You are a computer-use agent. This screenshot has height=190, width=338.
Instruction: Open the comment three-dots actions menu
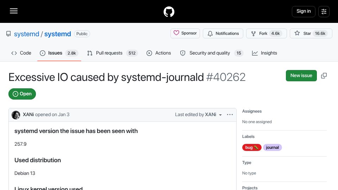tap(230, 115)
